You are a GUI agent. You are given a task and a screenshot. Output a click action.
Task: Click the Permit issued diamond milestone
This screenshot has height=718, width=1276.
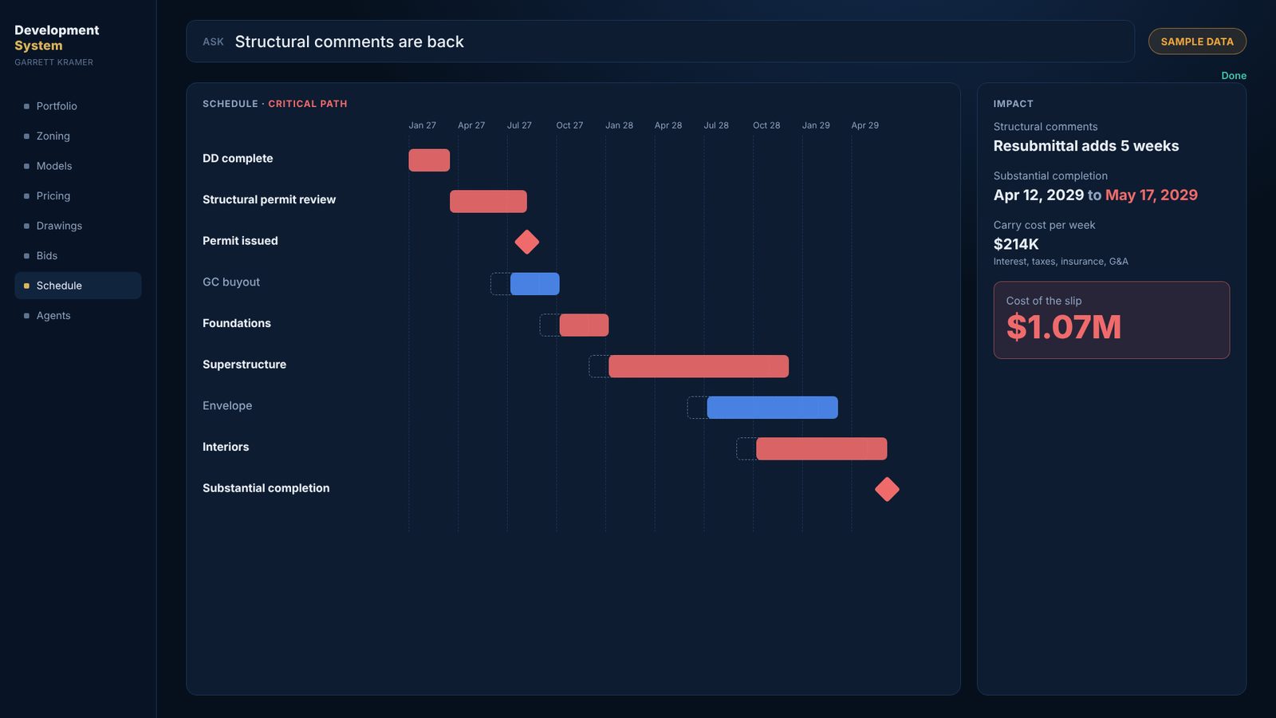pos(527,242)
